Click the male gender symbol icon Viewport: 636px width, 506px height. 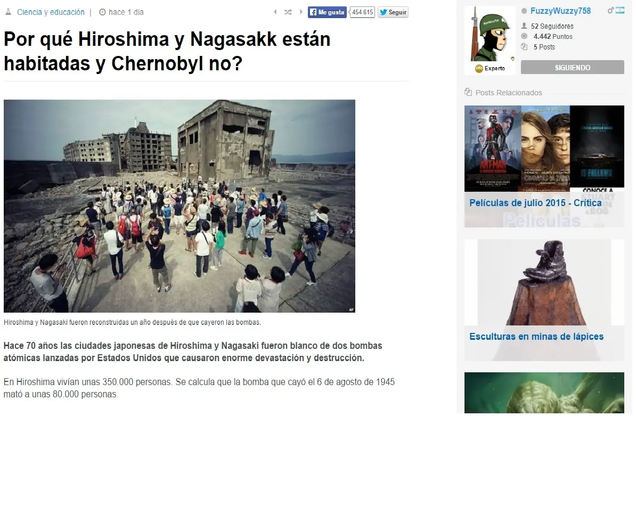(x=610, y=11)
